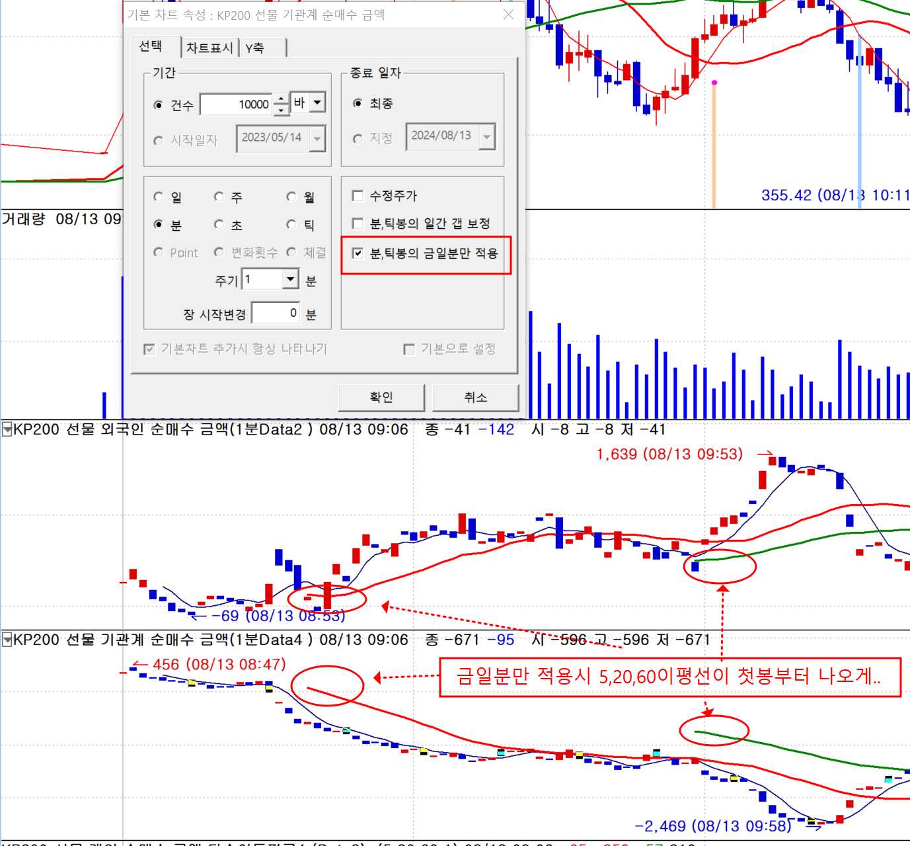
Task: Click the 확인 button
Action: 381,397
